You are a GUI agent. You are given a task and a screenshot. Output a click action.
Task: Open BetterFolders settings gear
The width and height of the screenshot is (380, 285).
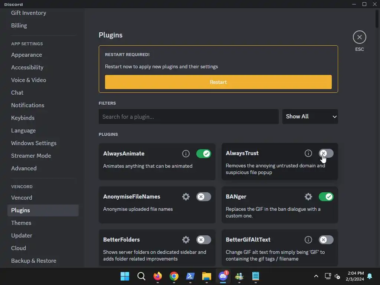coord(186,240)
